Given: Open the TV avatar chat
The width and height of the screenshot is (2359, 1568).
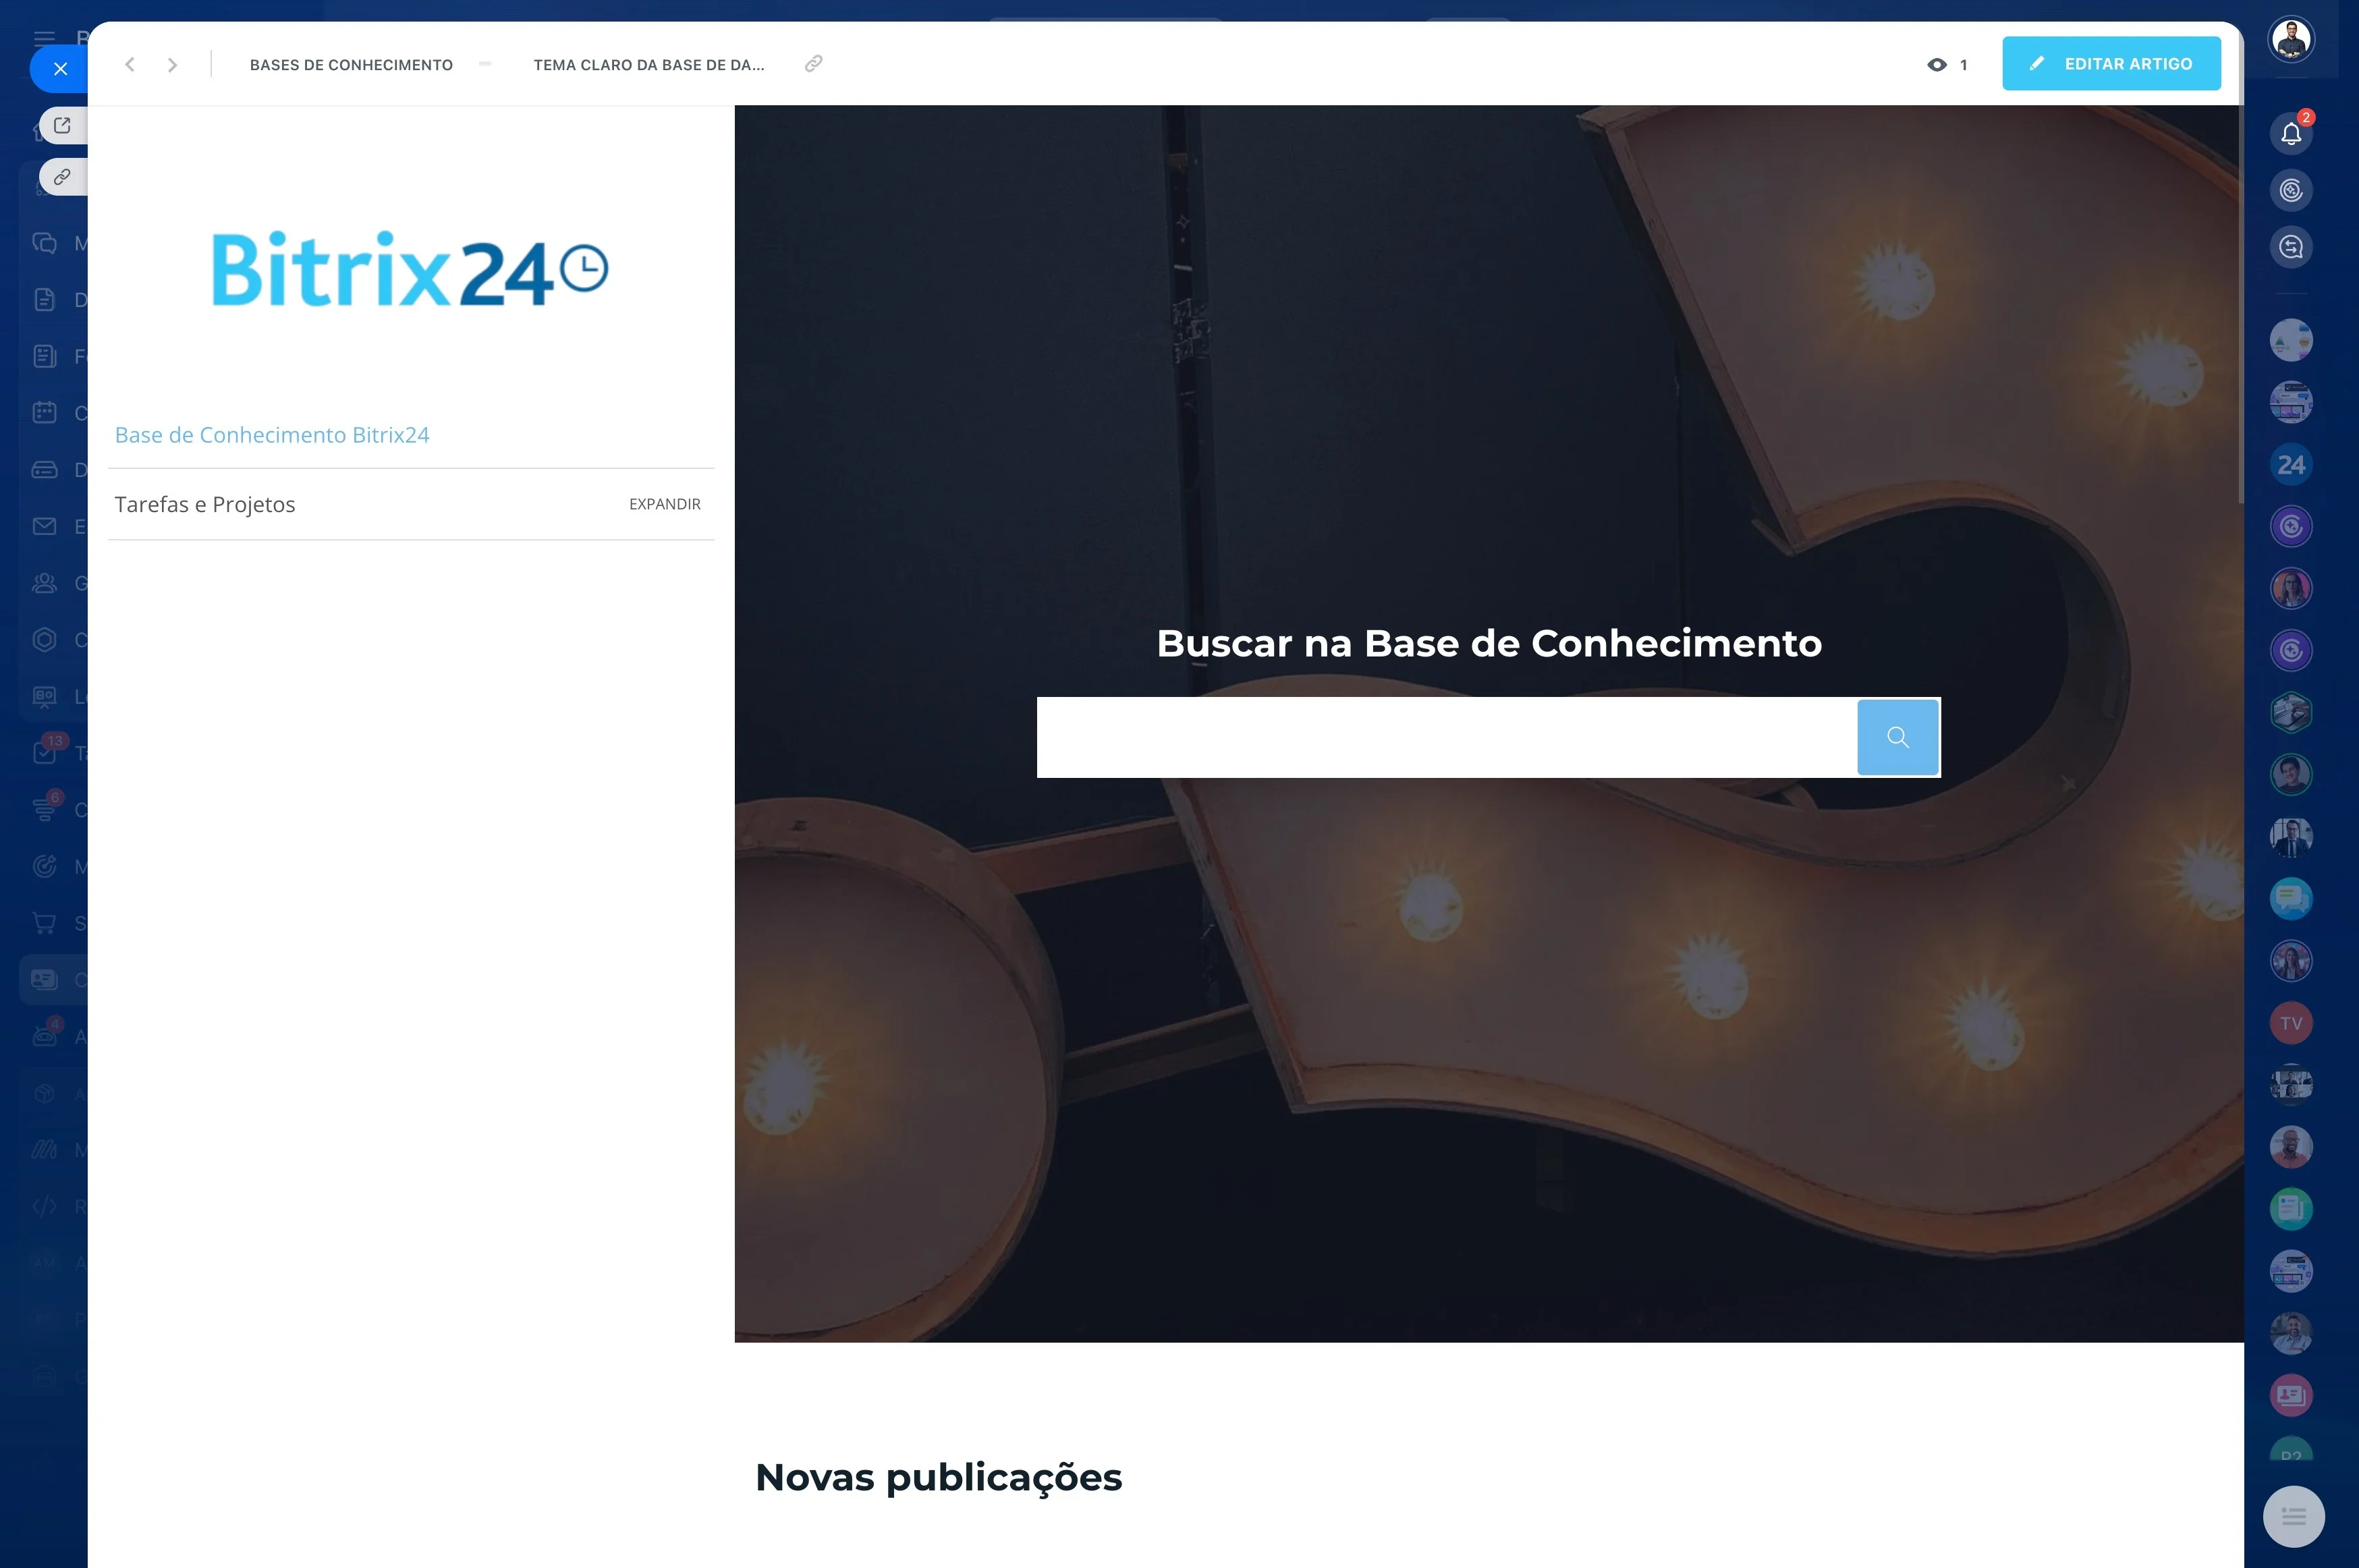Looking at the screenshot, I should point(2291,1023).
